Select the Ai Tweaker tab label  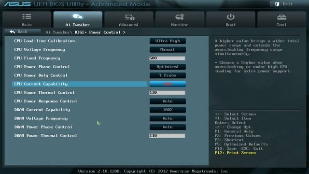[x=77, y=25]
